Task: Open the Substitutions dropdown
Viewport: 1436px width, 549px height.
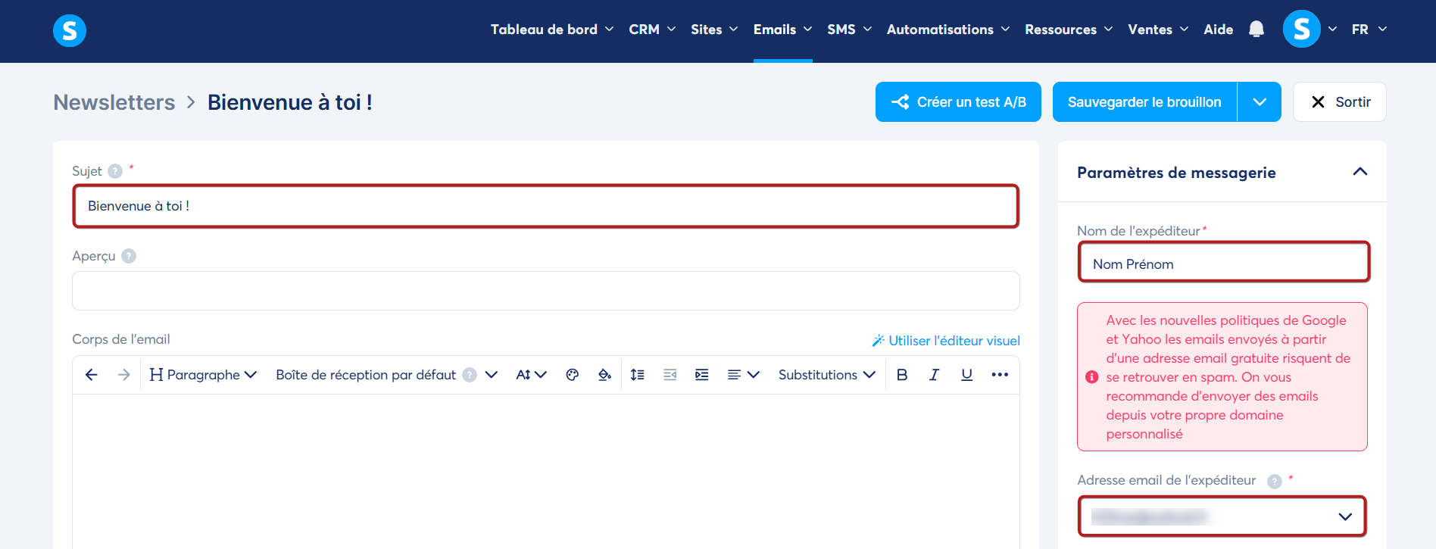Action: click(827, 375)
